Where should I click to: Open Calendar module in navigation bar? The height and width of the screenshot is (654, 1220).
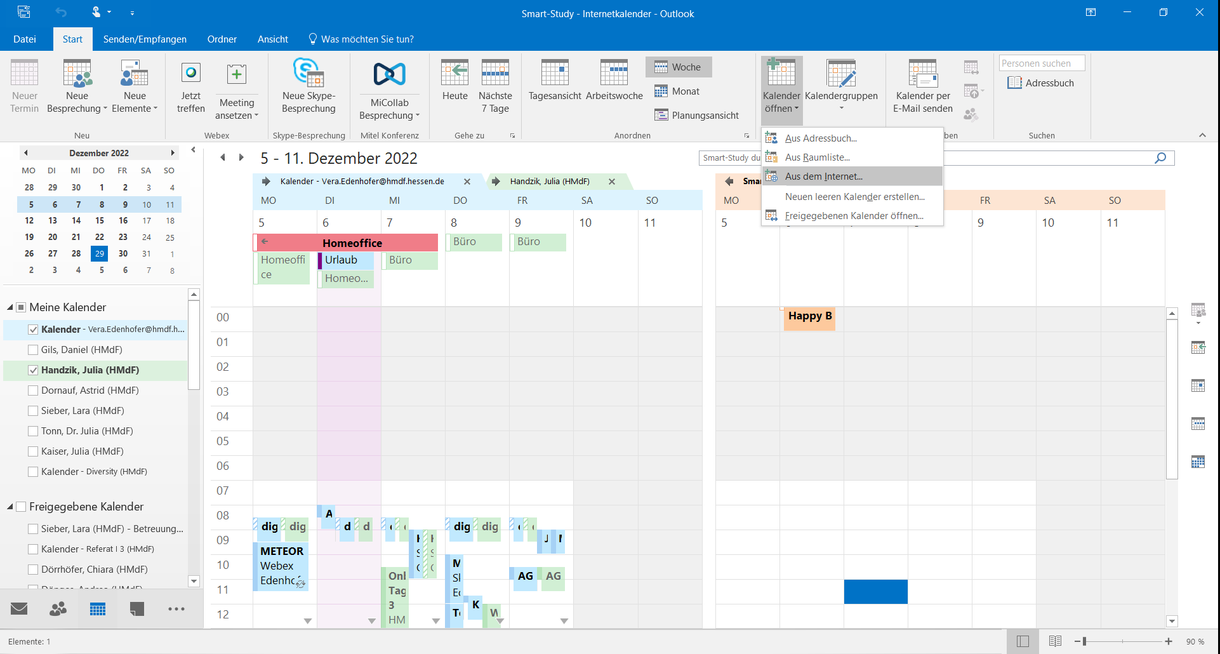pos(98,609)
